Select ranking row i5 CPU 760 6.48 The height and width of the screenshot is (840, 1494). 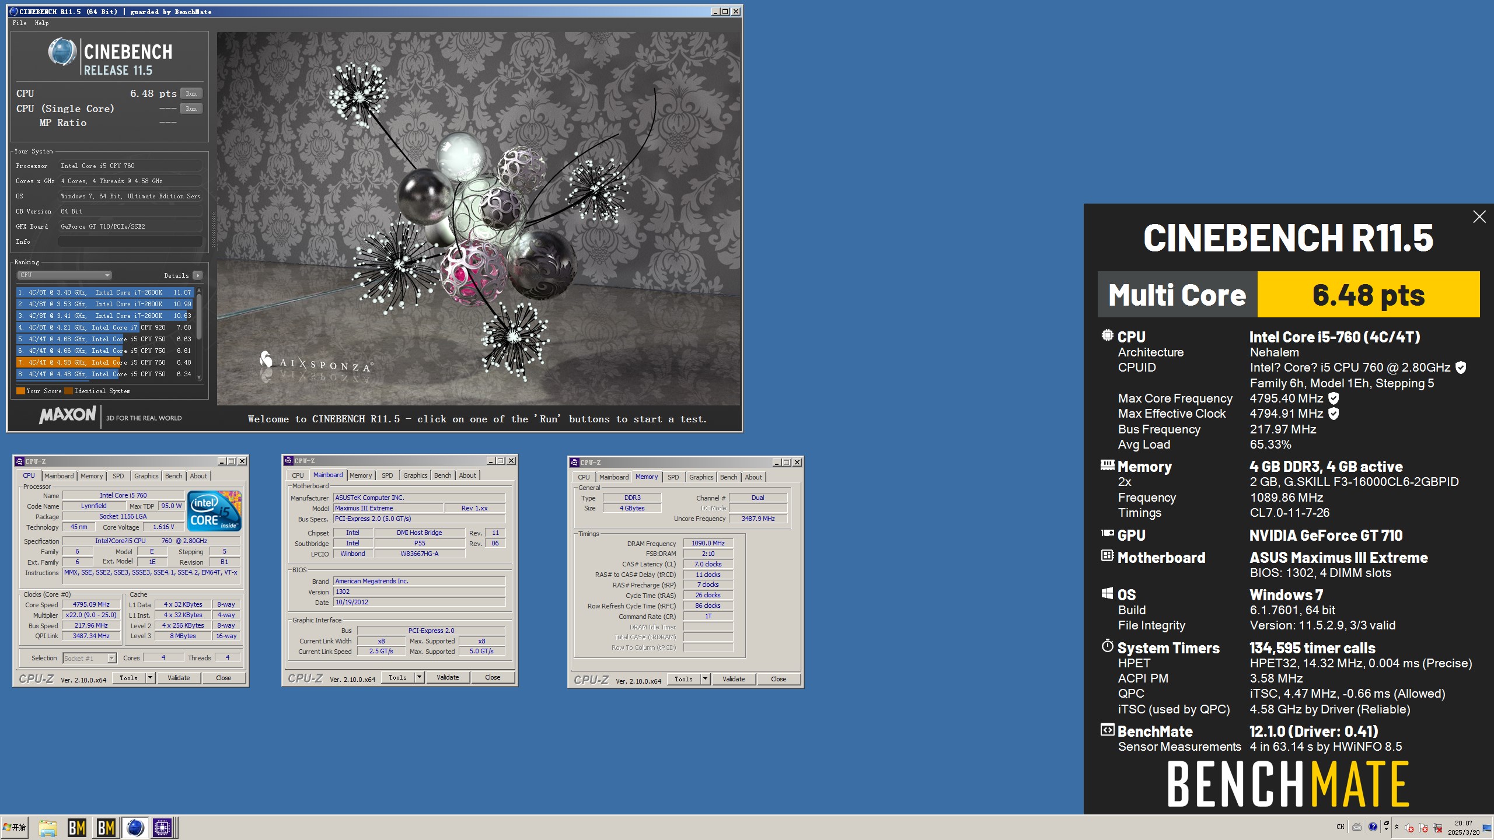tap(105, 362)
